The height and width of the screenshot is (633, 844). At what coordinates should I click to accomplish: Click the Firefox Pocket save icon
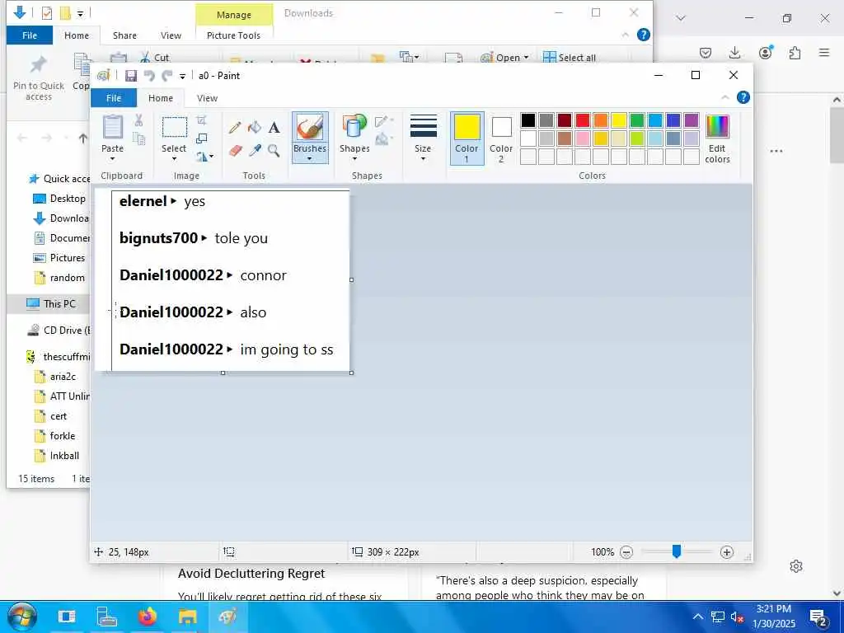click(x=706, y=52)
